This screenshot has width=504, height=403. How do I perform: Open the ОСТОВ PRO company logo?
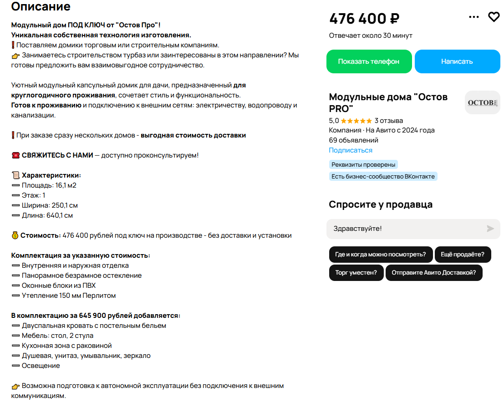click(x=482, y=102)
